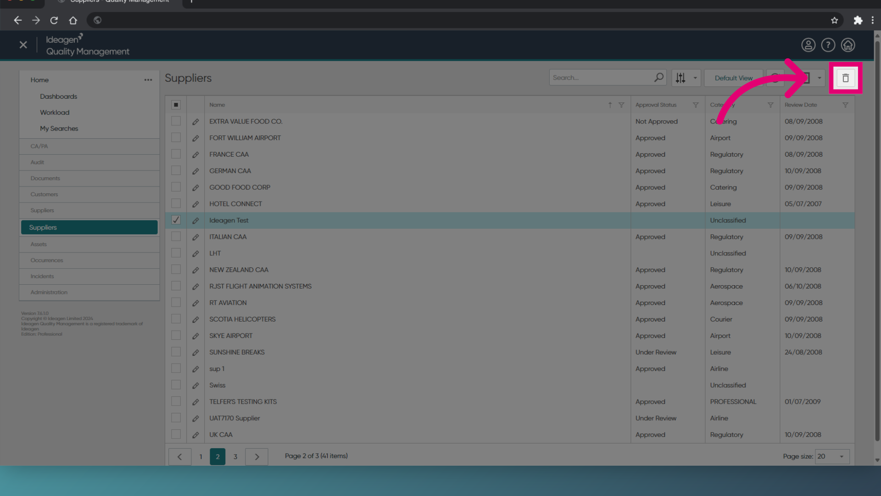Edit FORT WILLIAM AIRPORT with pencil icon
This screenshot has width=881, height=496.
[195, 138]
